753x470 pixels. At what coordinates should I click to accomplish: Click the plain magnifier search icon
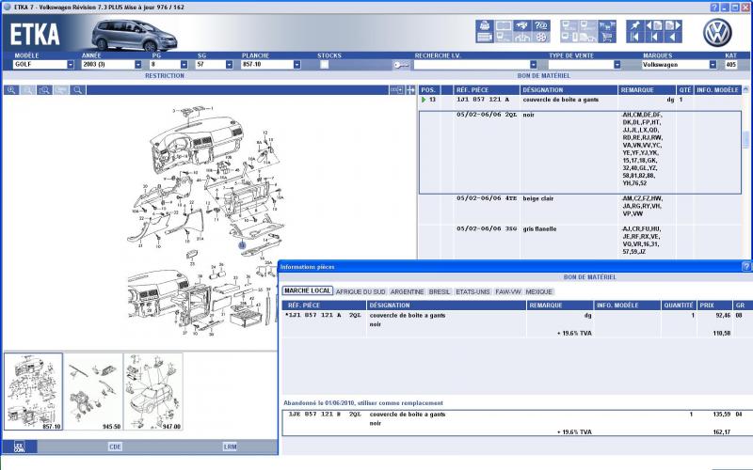(x=78, y=90)
